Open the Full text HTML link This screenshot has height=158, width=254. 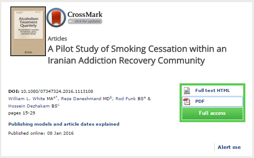click(x=212, y=91)
